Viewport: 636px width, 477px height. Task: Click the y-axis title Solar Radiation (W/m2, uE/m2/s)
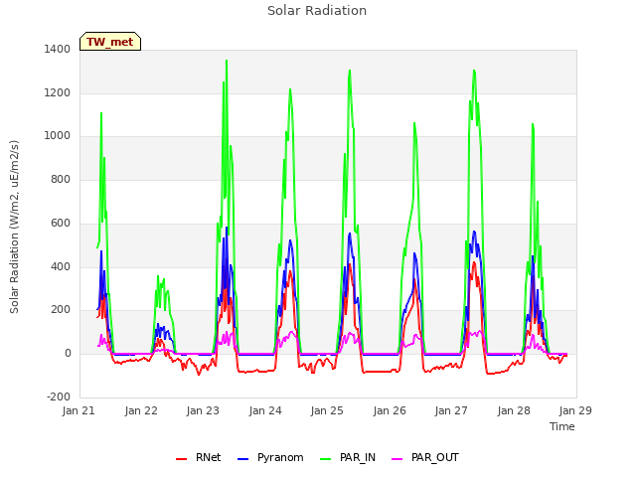point(14,227)
